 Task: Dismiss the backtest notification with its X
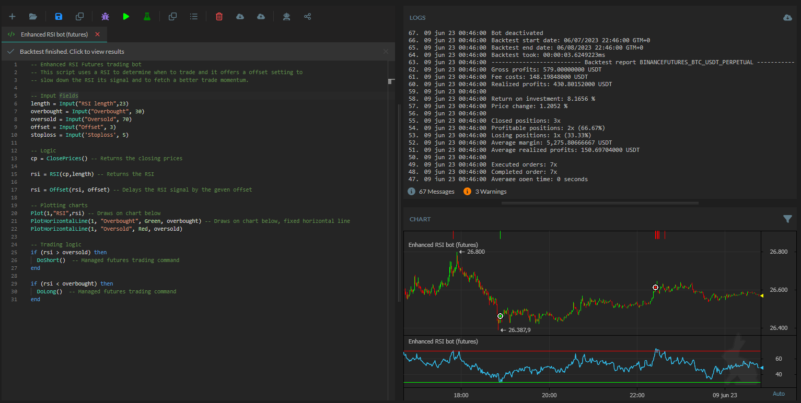click(x=386, y=52)
